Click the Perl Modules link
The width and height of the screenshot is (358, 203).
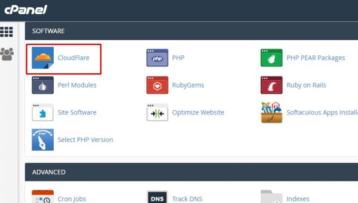(x=77, y=85)
